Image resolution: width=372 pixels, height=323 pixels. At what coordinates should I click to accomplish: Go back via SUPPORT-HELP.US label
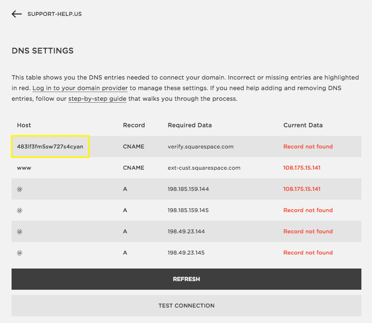pos(54,14)
